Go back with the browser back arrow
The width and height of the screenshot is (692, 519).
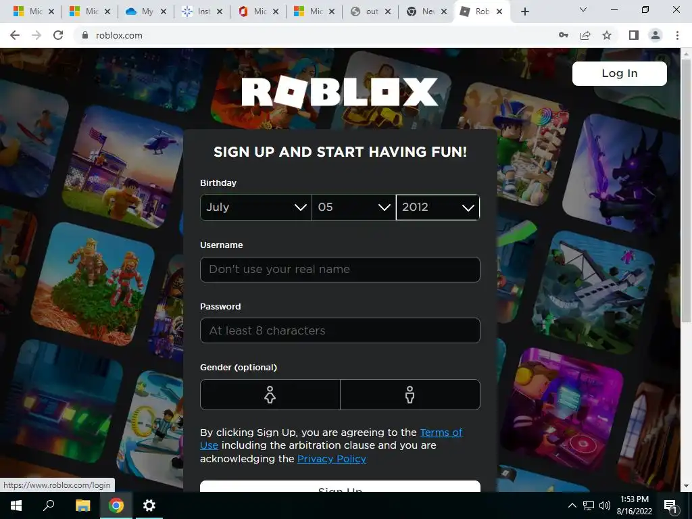(15, 35)
